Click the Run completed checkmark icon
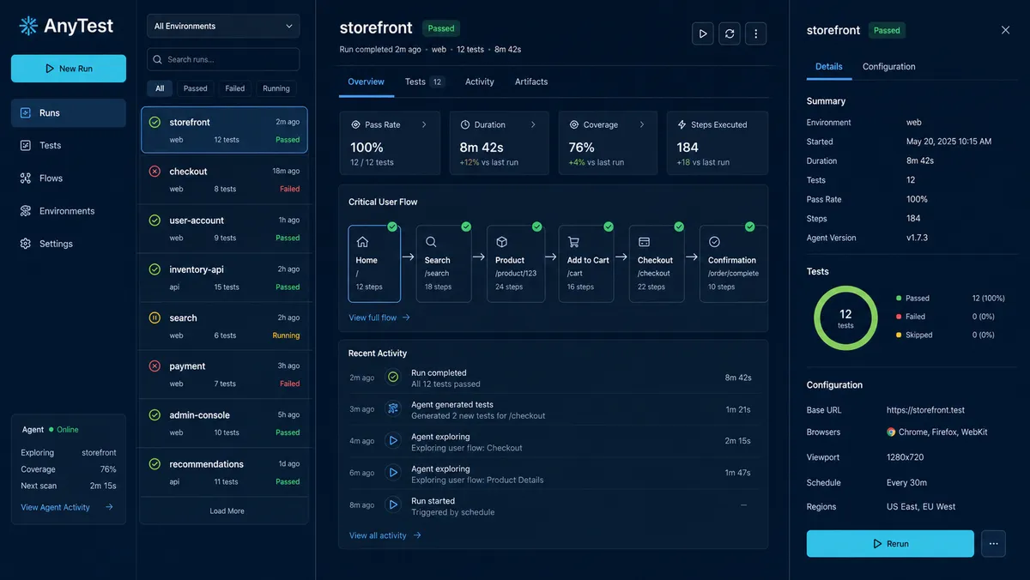This screenshot has height=580, width=1030. pos(393,378)
